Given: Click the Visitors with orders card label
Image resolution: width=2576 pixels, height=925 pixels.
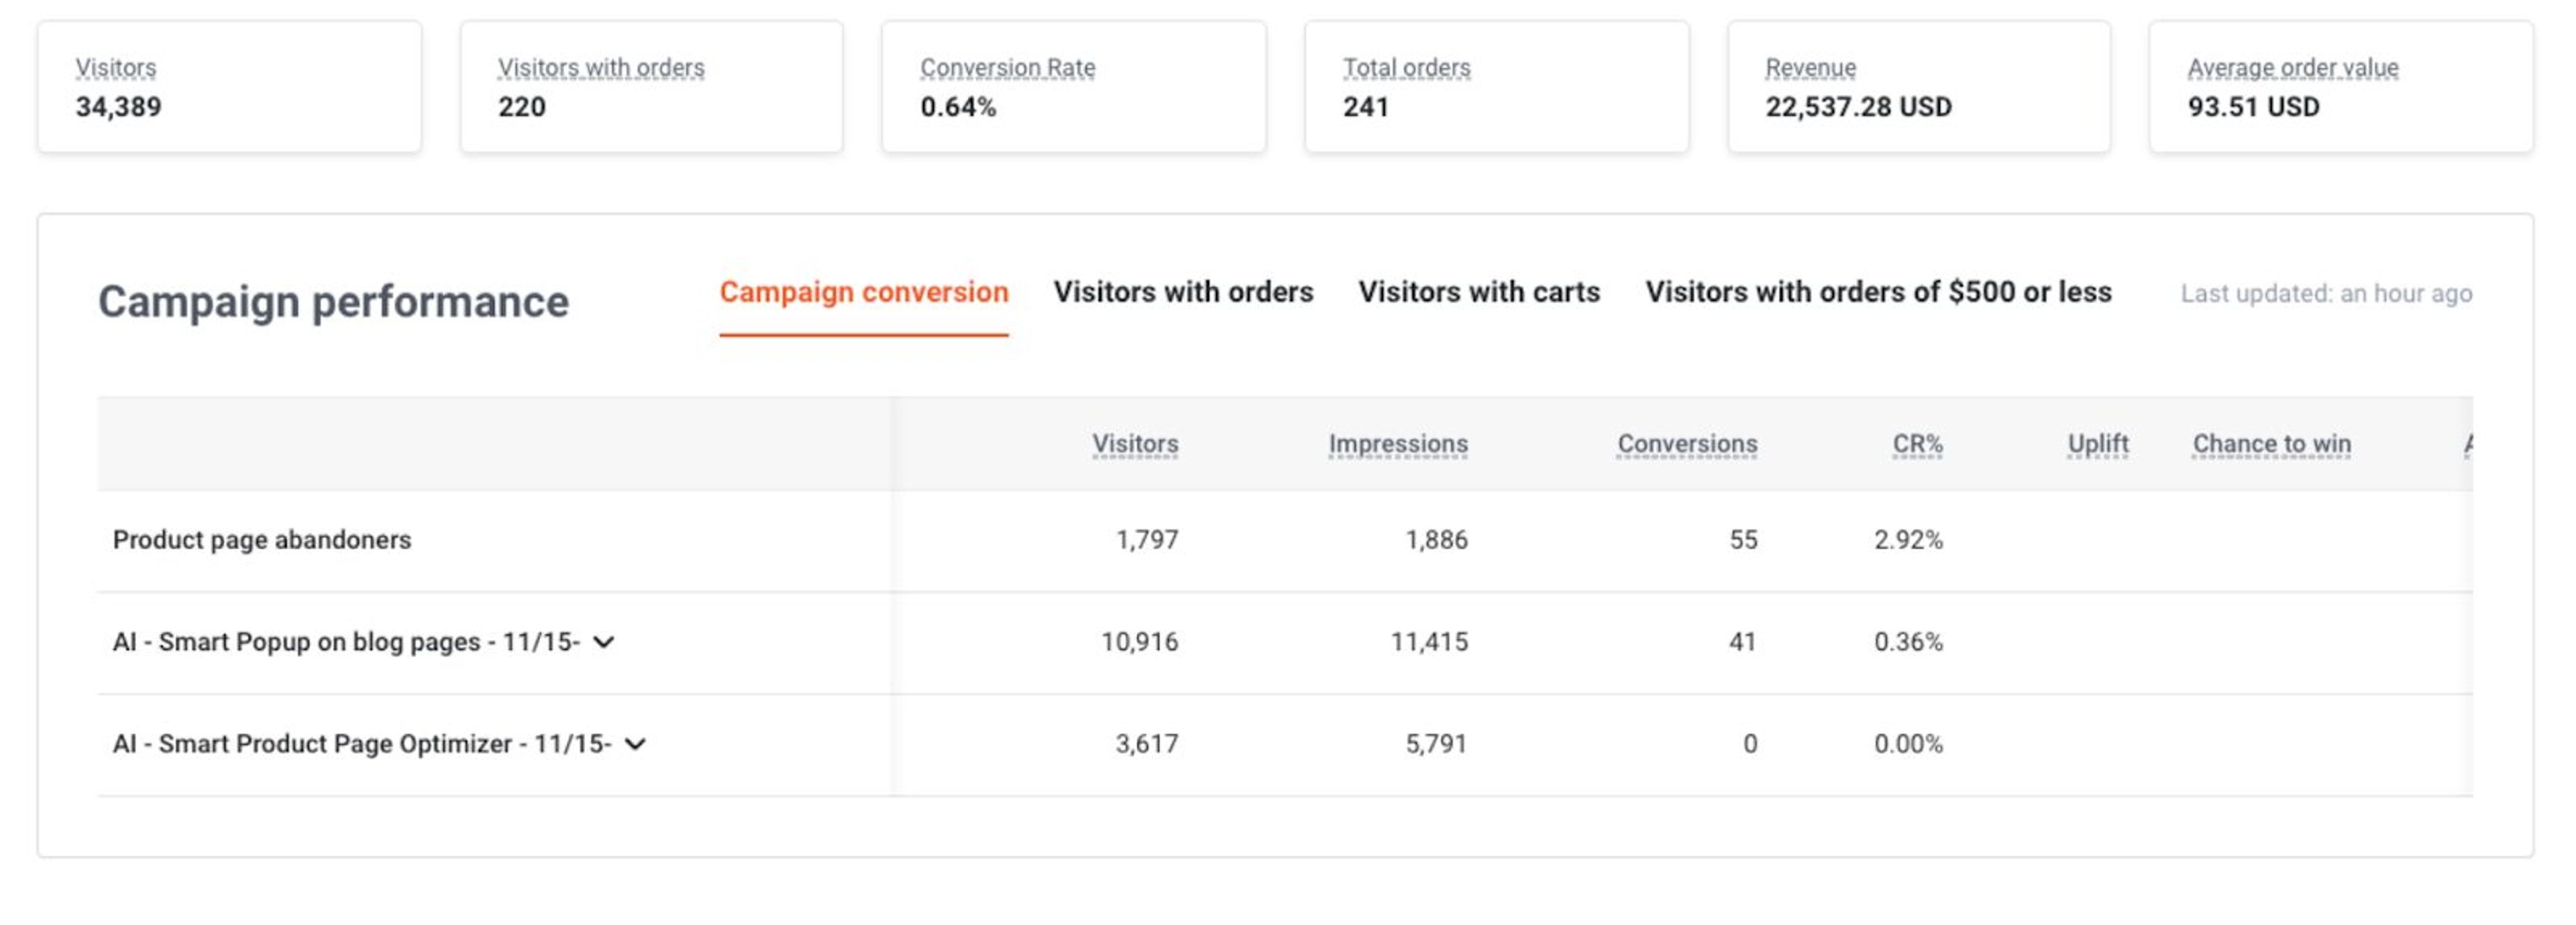Looking at the screenshot, I should (601, 68).
